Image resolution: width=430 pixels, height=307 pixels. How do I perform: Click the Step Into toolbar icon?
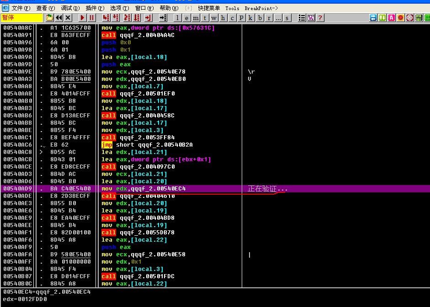pyautogui.click(x=106, y=18)
